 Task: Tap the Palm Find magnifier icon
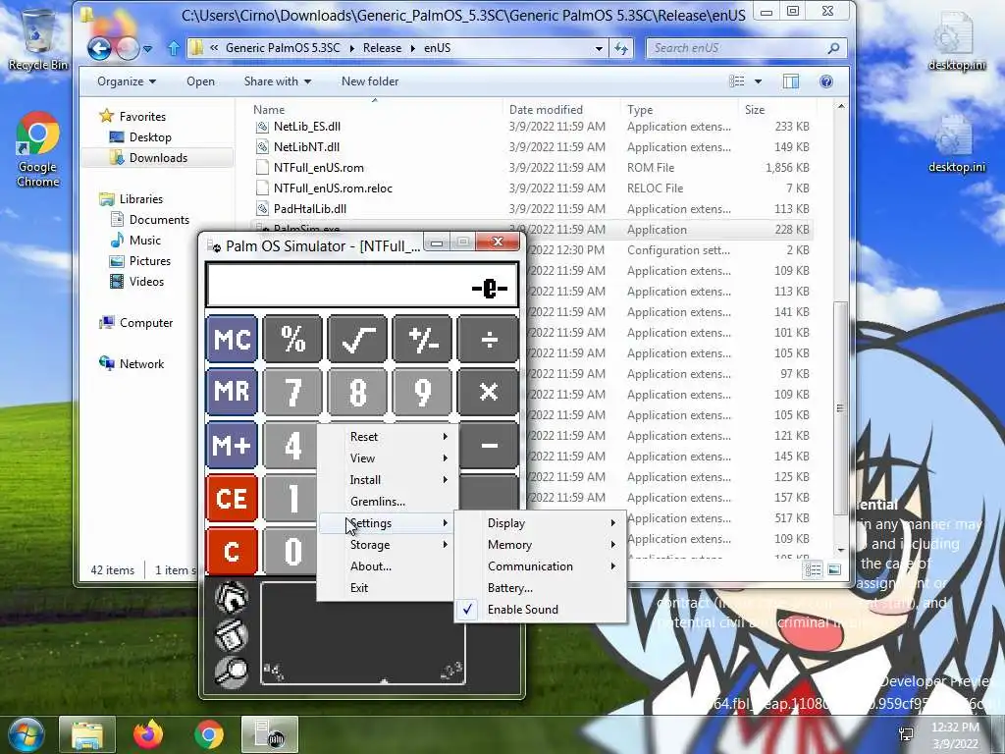(x=232, y=672)
